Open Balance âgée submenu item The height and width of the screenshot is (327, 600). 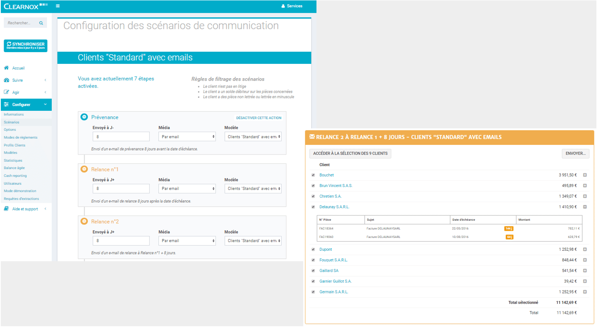pyautogui.click(x=14, y=168)
